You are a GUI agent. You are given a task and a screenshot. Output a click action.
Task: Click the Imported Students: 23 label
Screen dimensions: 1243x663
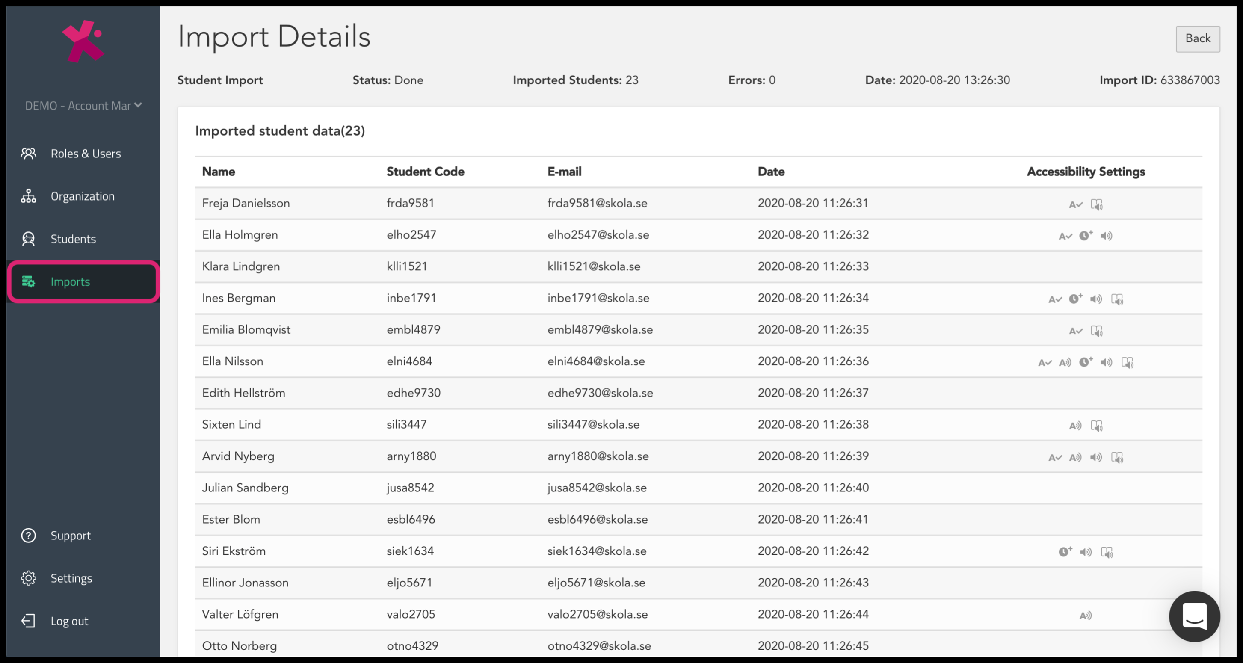coord(575,80)
